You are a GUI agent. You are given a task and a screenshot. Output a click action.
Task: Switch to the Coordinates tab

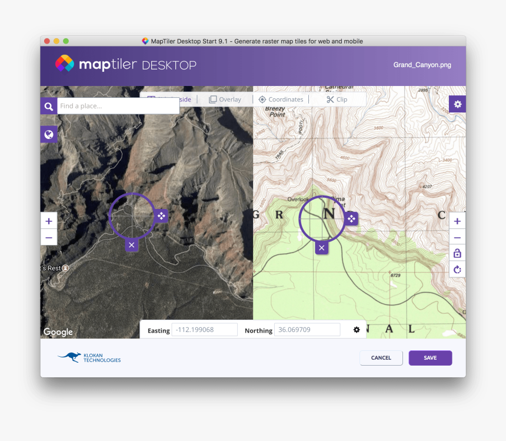tap(281, 100)
